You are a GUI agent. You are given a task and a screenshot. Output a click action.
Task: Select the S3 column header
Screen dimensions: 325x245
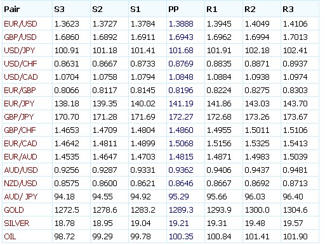59,9
